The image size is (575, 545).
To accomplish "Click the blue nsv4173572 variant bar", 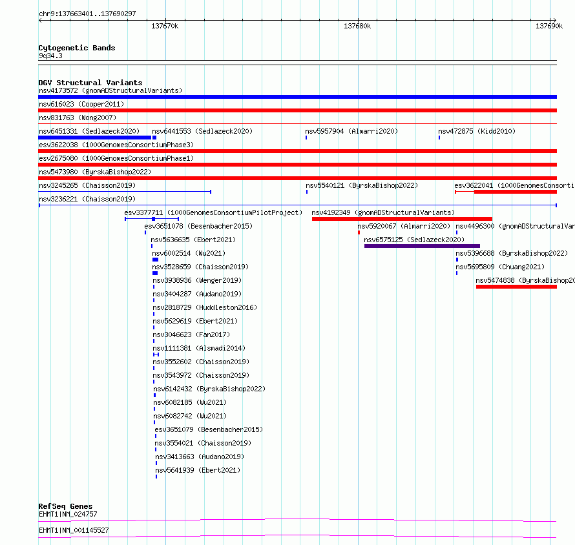I will [x=297, y=97].
